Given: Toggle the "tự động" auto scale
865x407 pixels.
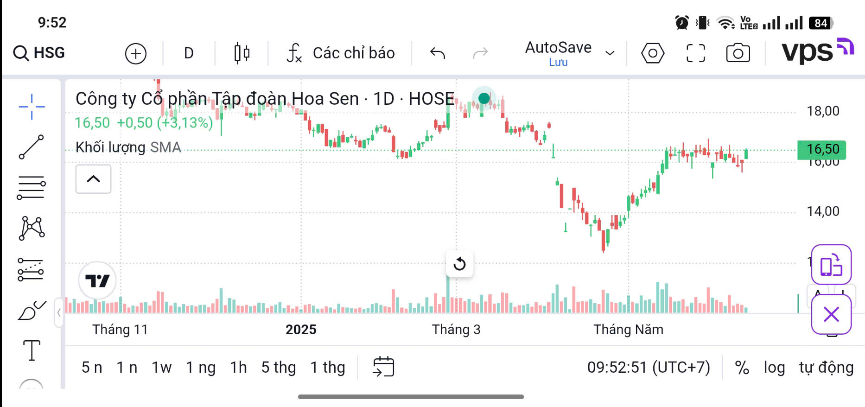Looking at the screenshot, I should point(826,368).
